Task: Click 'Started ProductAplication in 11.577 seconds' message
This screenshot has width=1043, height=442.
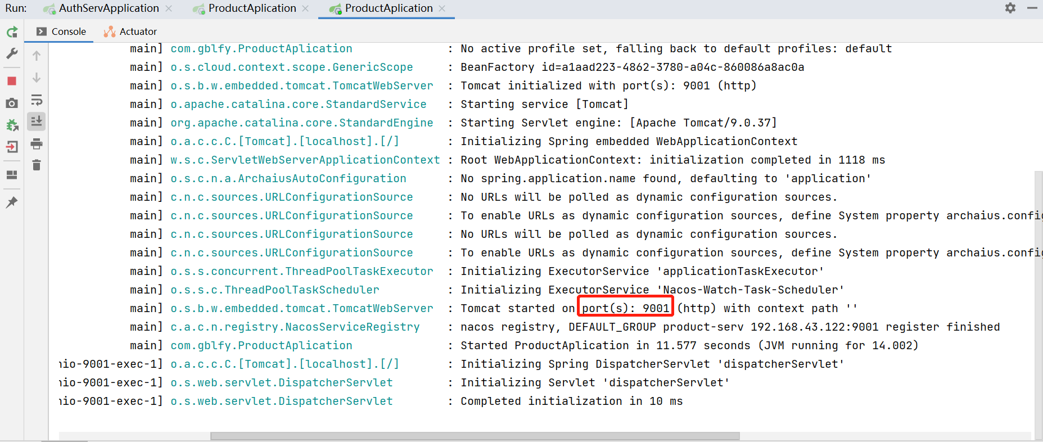Action: [x=689, y=345]
